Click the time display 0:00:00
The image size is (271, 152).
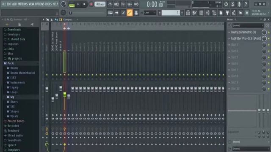[x=155, y=4]
